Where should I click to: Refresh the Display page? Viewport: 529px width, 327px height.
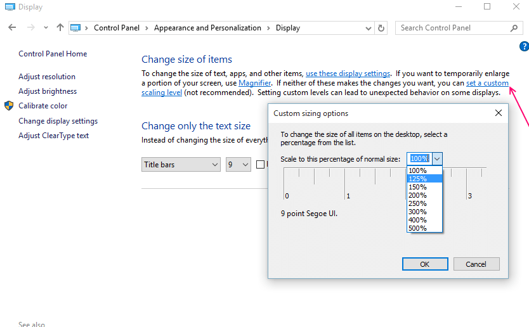pos(381,29)
